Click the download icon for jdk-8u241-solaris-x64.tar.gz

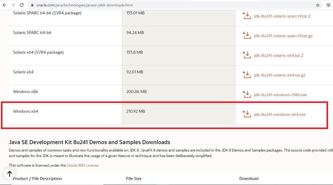247,74
